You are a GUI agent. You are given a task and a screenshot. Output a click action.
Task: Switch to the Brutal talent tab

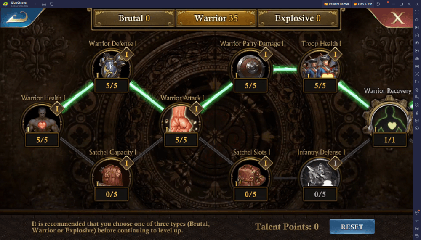tap(134, 18)
